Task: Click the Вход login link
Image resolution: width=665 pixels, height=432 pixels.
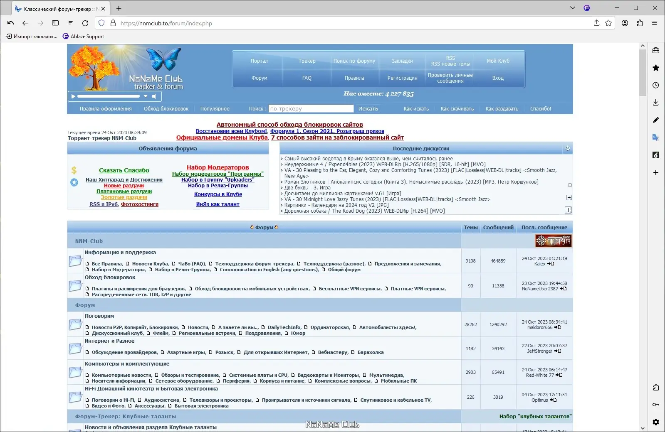Action: coord(498,78)
